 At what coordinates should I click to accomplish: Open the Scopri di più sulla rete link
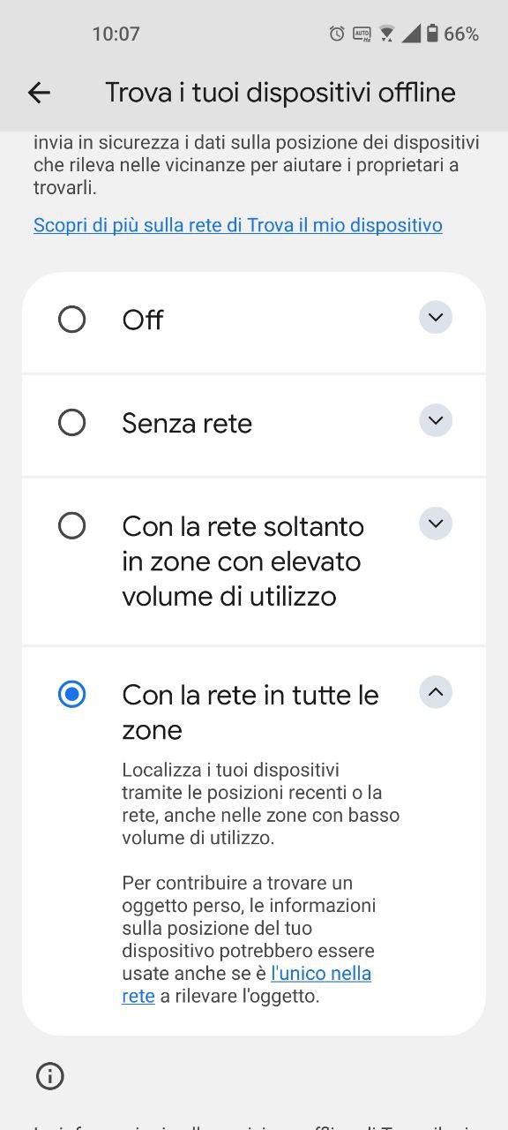(x=237, y=225)
